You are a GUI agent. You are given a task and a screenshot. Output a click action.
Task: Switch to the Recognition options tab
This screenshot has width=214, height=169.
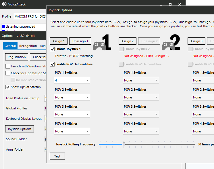[28, 46]
